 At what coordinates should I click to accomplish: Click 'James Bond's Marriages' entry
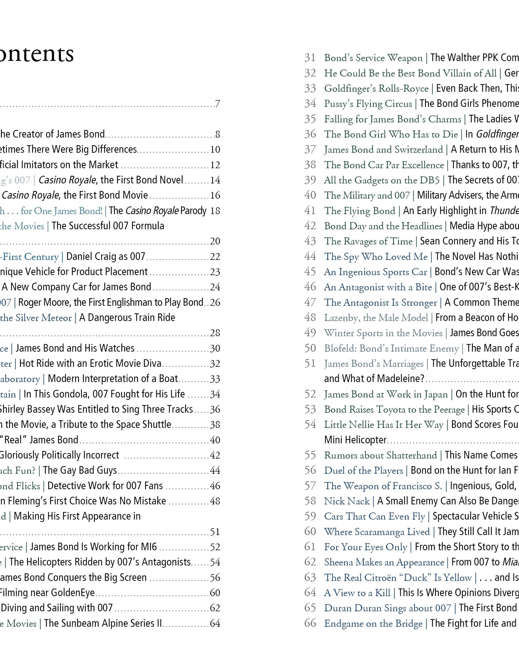coord(374,364)
